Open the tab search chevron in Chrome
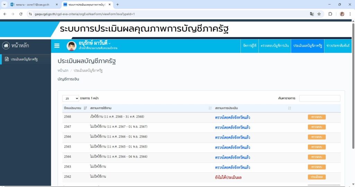The height and width of the screenshot is (187, 355). point(5,5)
